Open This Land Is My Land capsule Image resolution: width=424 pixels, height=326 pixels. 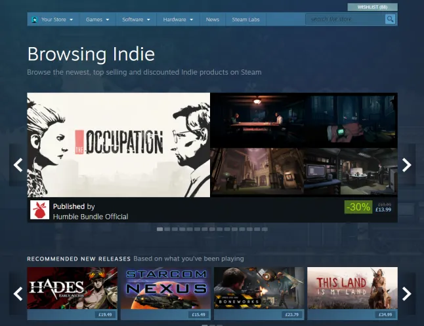point(352,288)
